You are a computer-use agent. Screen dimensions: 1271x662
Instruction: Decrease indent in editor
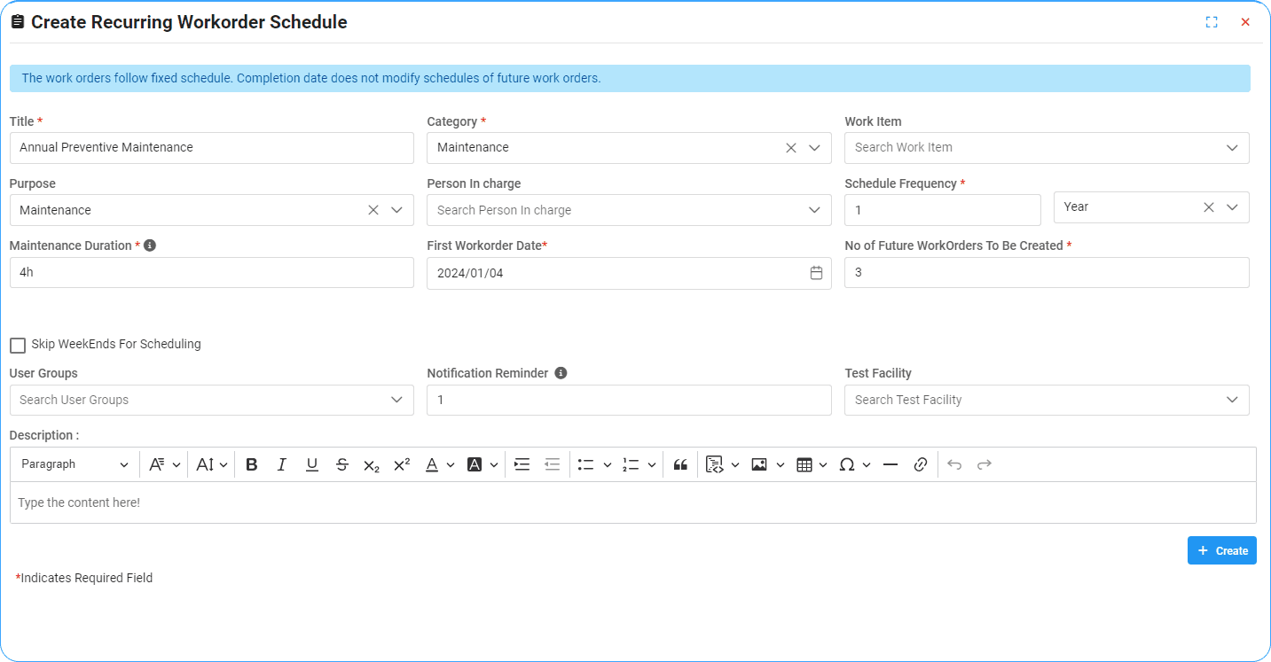click(553, 464)
